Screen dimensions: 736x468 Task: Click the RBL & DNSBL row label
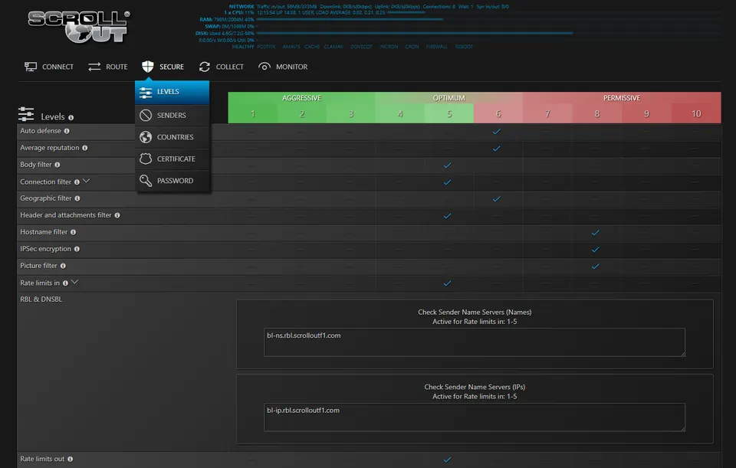[x=41, y=299]
